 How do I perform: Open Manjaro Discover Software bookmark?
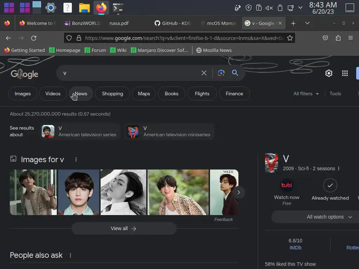click(x=159, y=50)
